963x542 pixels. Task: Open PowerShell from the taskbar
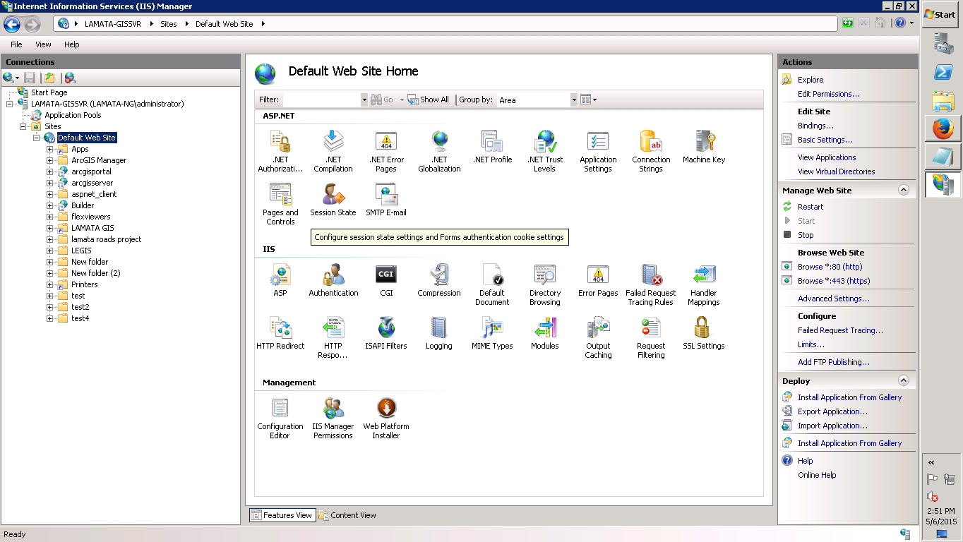pyautogui.click(x=943, y=72)
